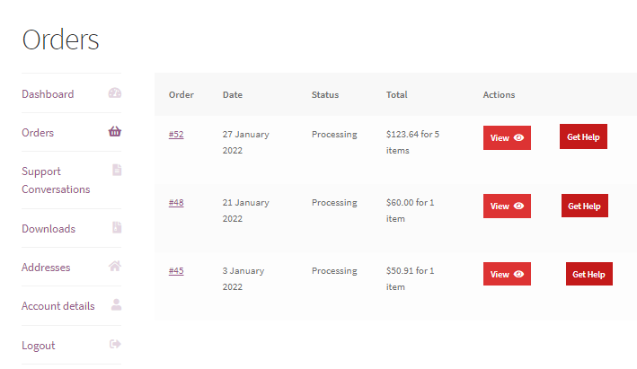This screenshot has height=369, width=637.
Task: Click the Logout arrow icon
Action: pyautogui.click(x=115, y=345)
